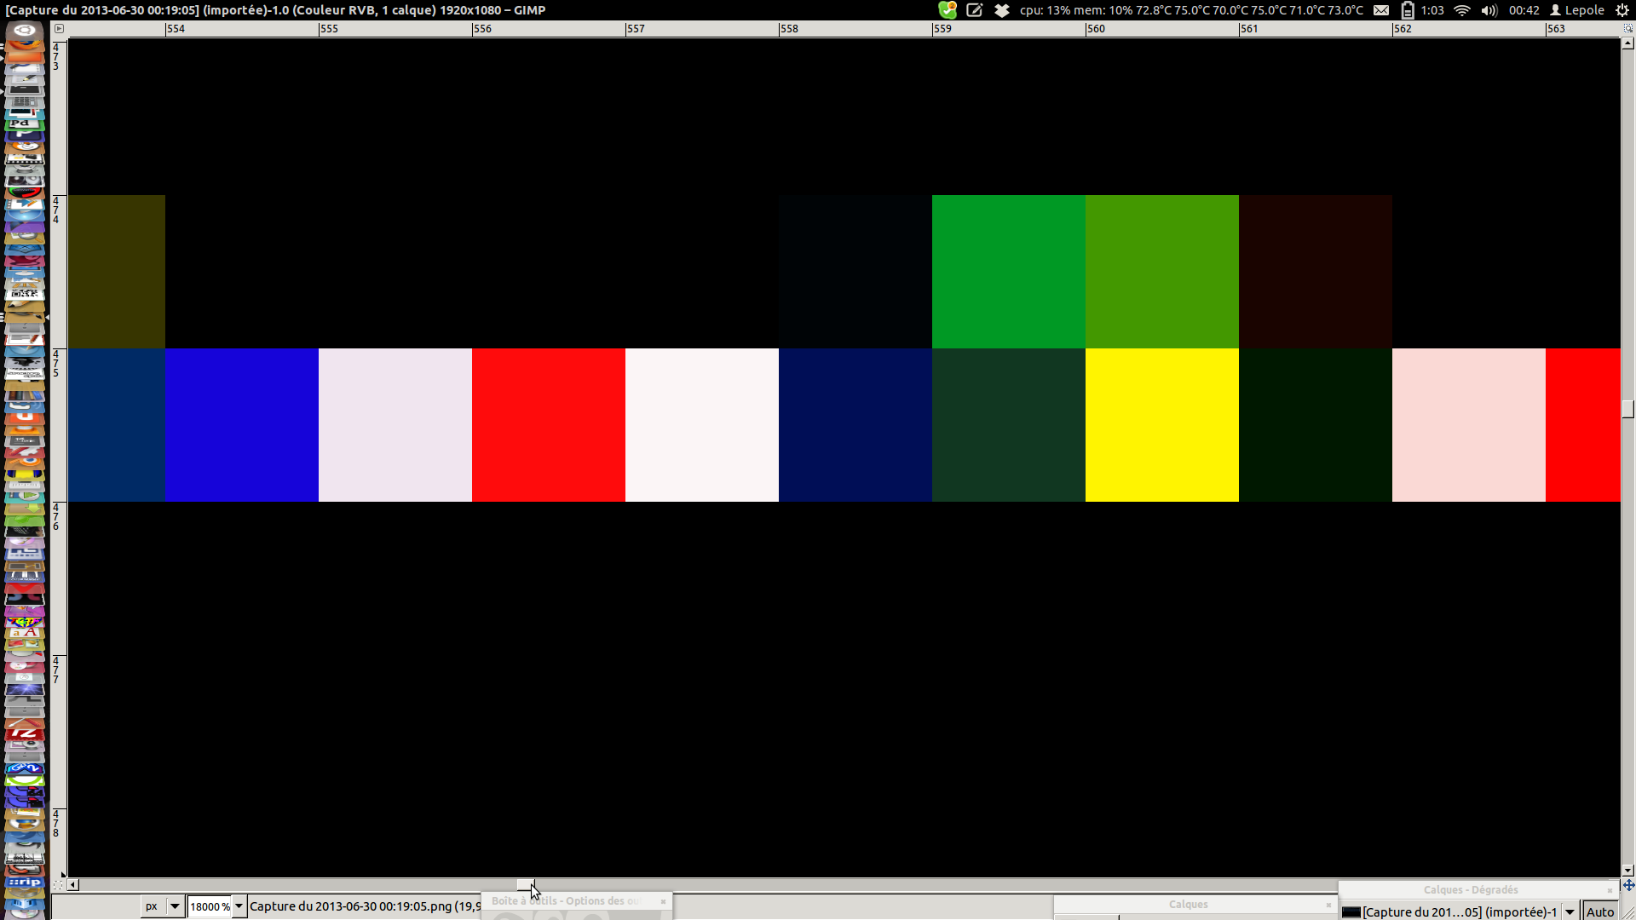Click the bright yellow pixel on canvas
This screenshot has height=920, width=1636.
[1161, 424]
